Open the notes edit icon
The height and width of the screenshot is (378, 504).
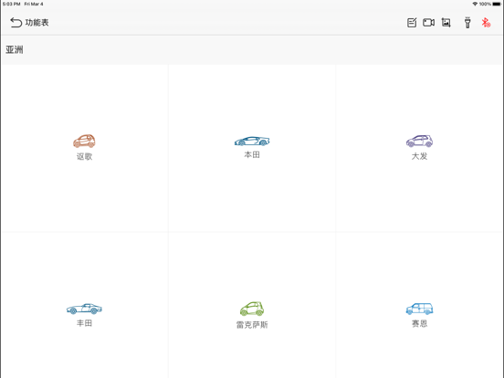[412, 23]
